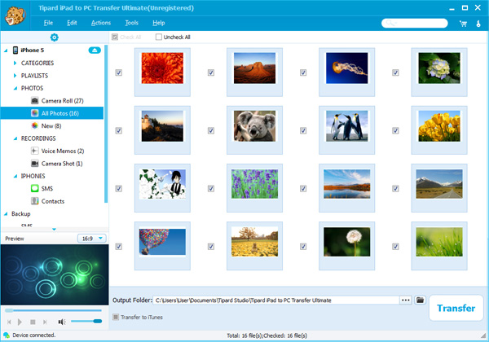Click the Camera Shot video icon
Image resolution: width=489 pixels, height=342 pixels.
pyautogui.click(x=34, y=164)
